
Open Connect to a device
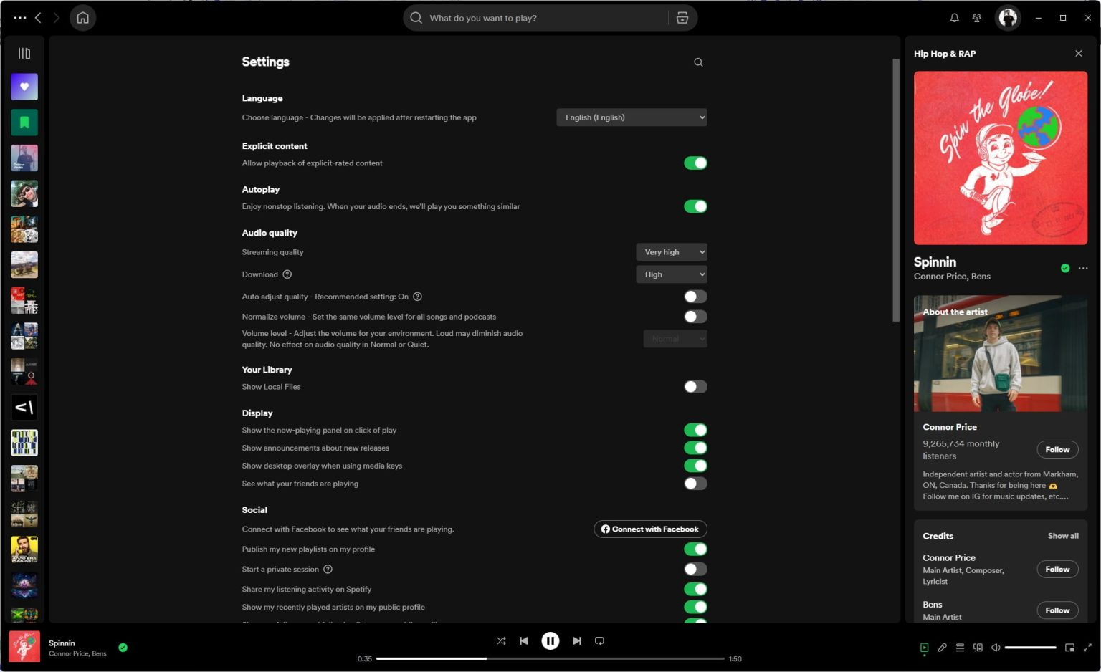[978, 648]
